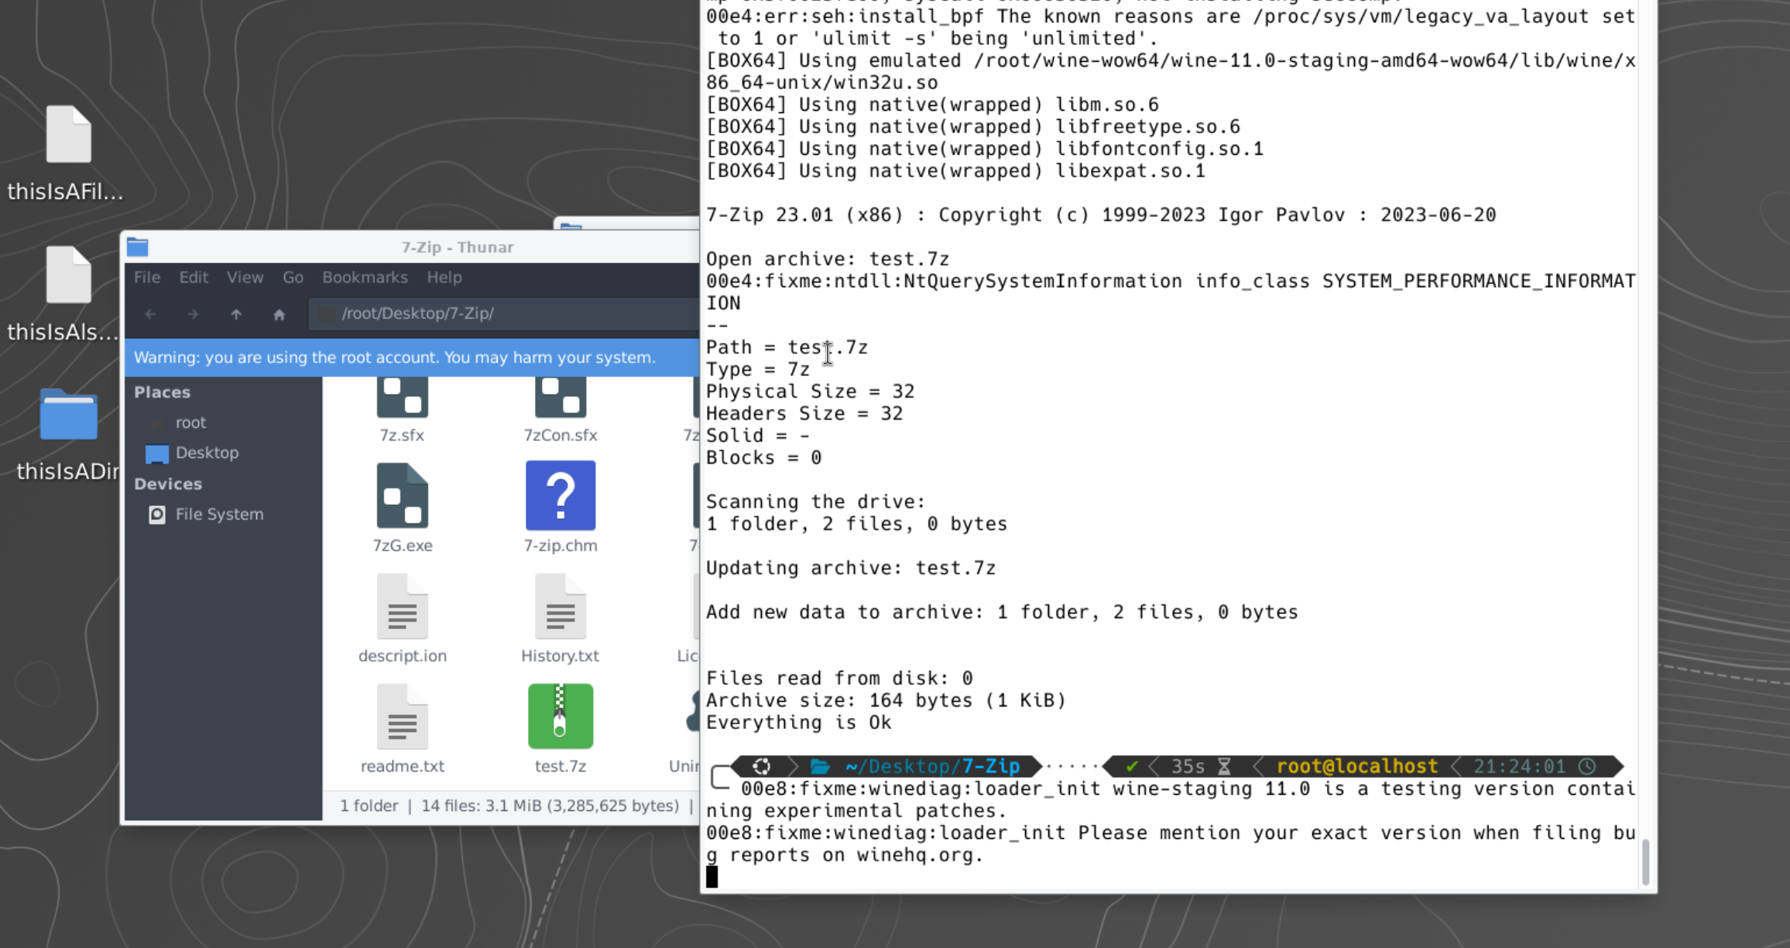The width and height of the screenshot is (1790, 948).
Task: Select Desktop in Places sidebar
Action: point(206,453)
